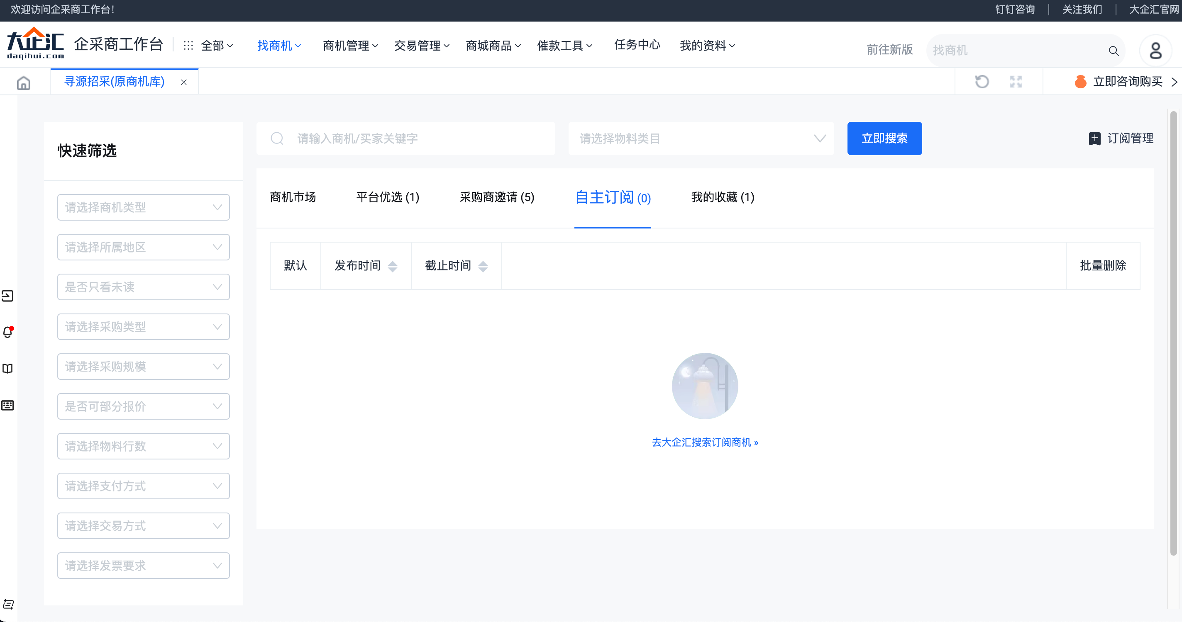Open 订阅管理 via its plus icon
This screenshot has height=622, width=1182.
point(1095,138)
